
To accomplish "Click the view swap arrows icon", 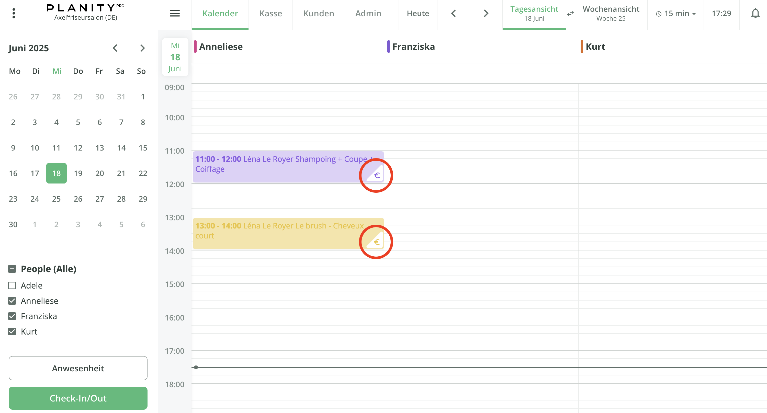I will point(570,14).
